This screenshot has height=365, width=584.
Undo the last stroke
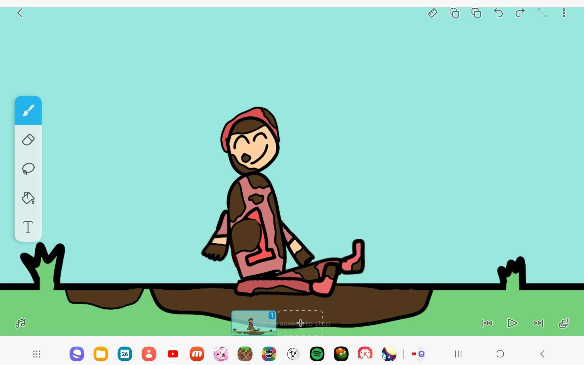click(x=498, y=13)
